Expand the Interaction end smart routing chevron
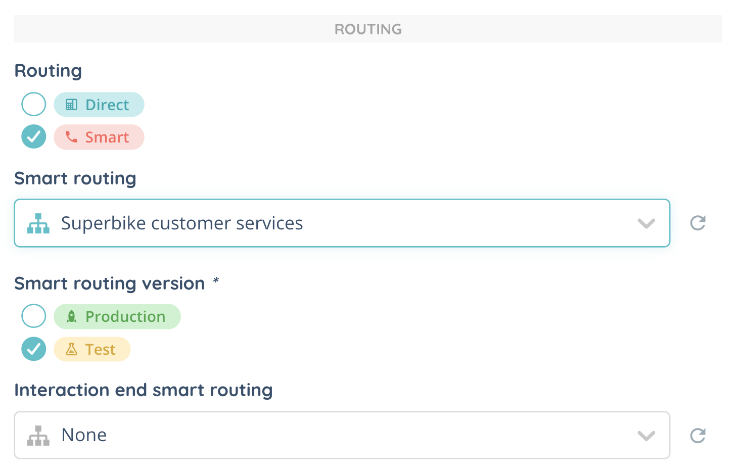Viewport: 735px width, 475px height. (x=646, y=436)
